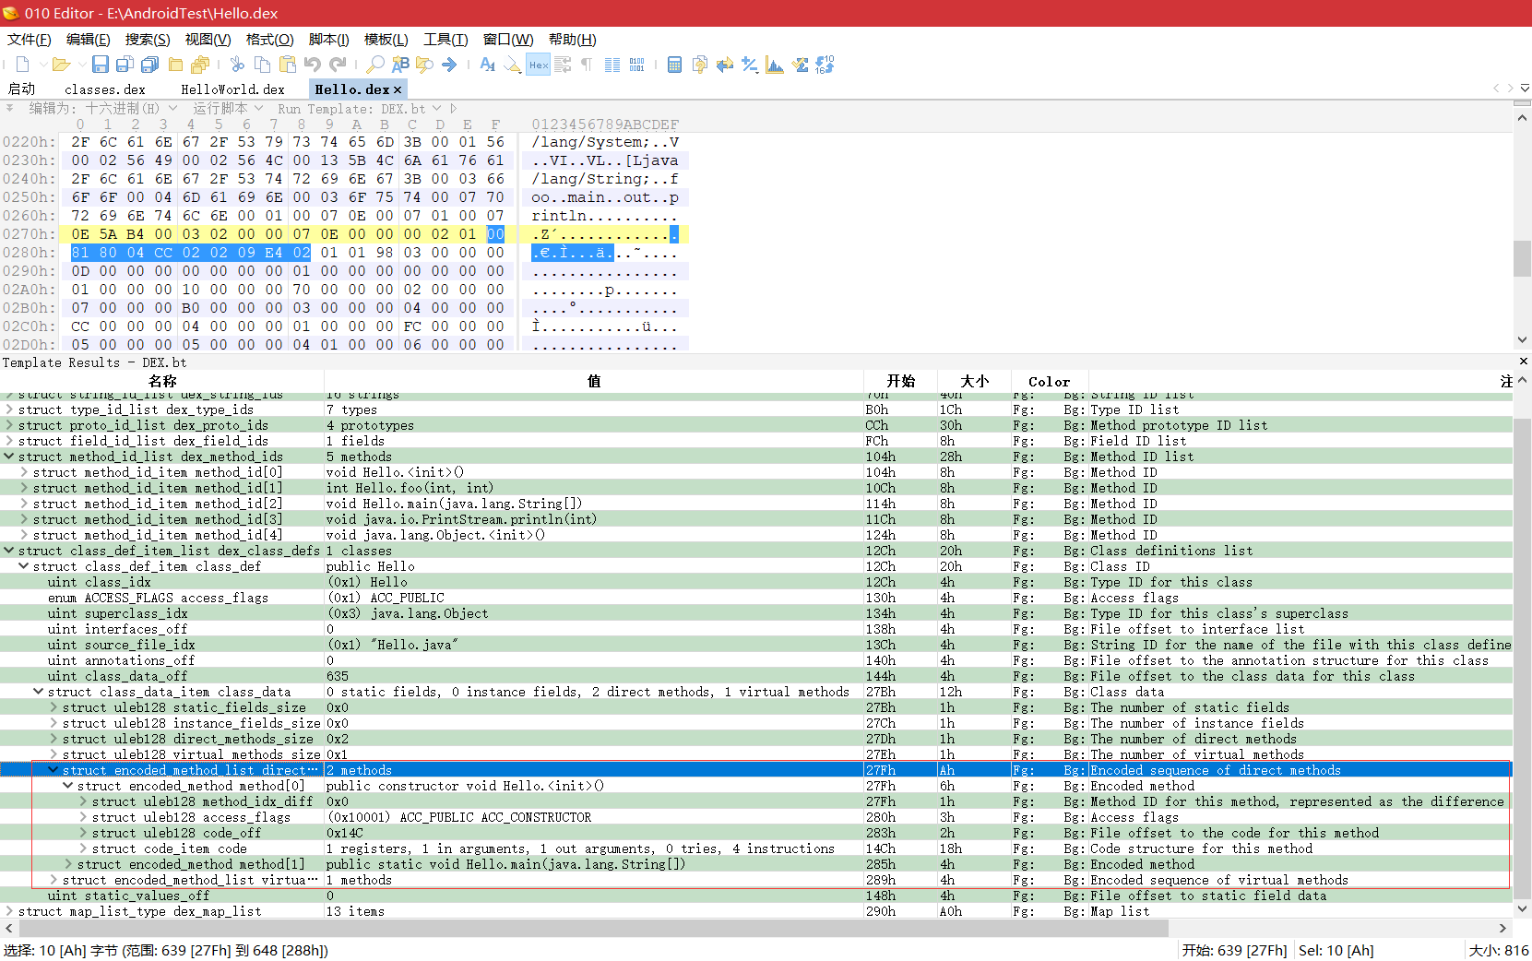Run the template with the play arrow
The image size is (1532, 961).
pyautogui.click(x=452, y=108)
